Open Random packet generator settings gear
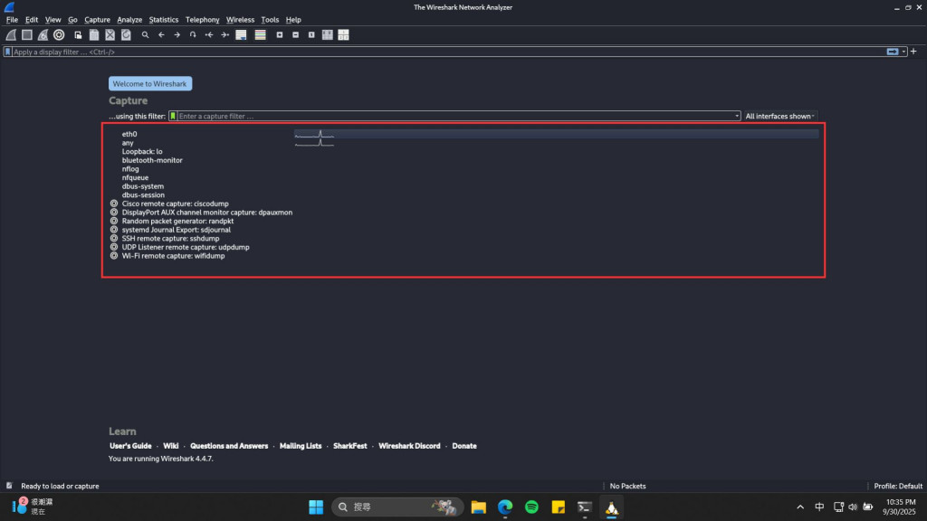927x521 pixels. [114, 221]
